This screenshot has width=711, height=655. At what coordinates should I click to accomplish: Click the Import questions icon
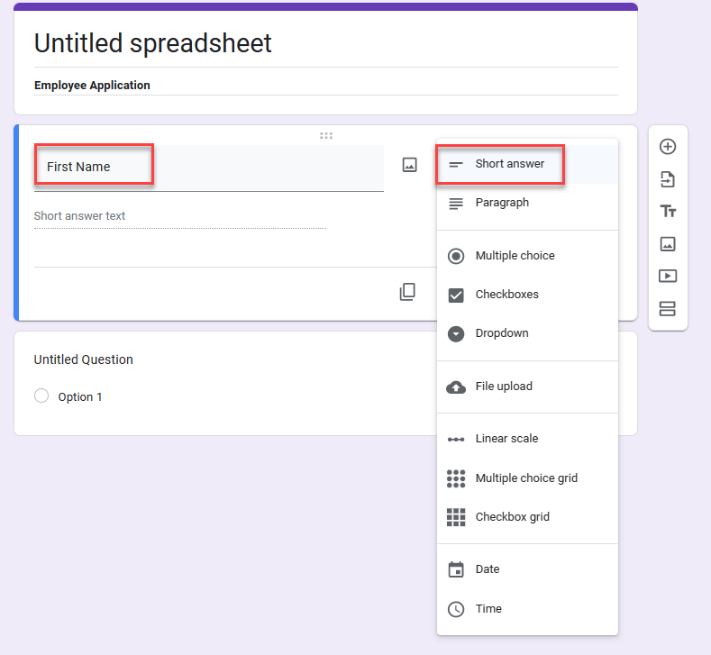click(668, 179)
